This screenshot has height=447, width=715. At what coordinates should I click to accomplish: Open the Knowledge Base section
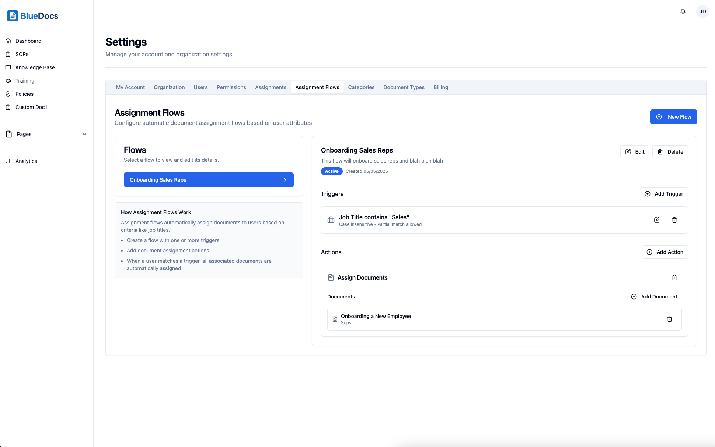35,67
